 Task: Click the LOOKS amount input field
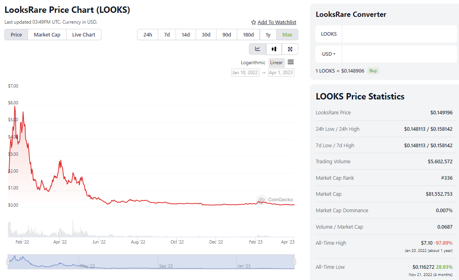(x=399, y=34)
